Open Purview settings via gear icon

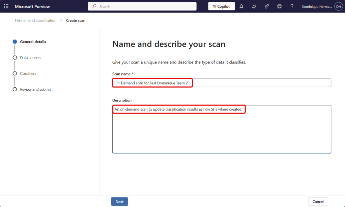pyautogui.click(x=279, y=6)
